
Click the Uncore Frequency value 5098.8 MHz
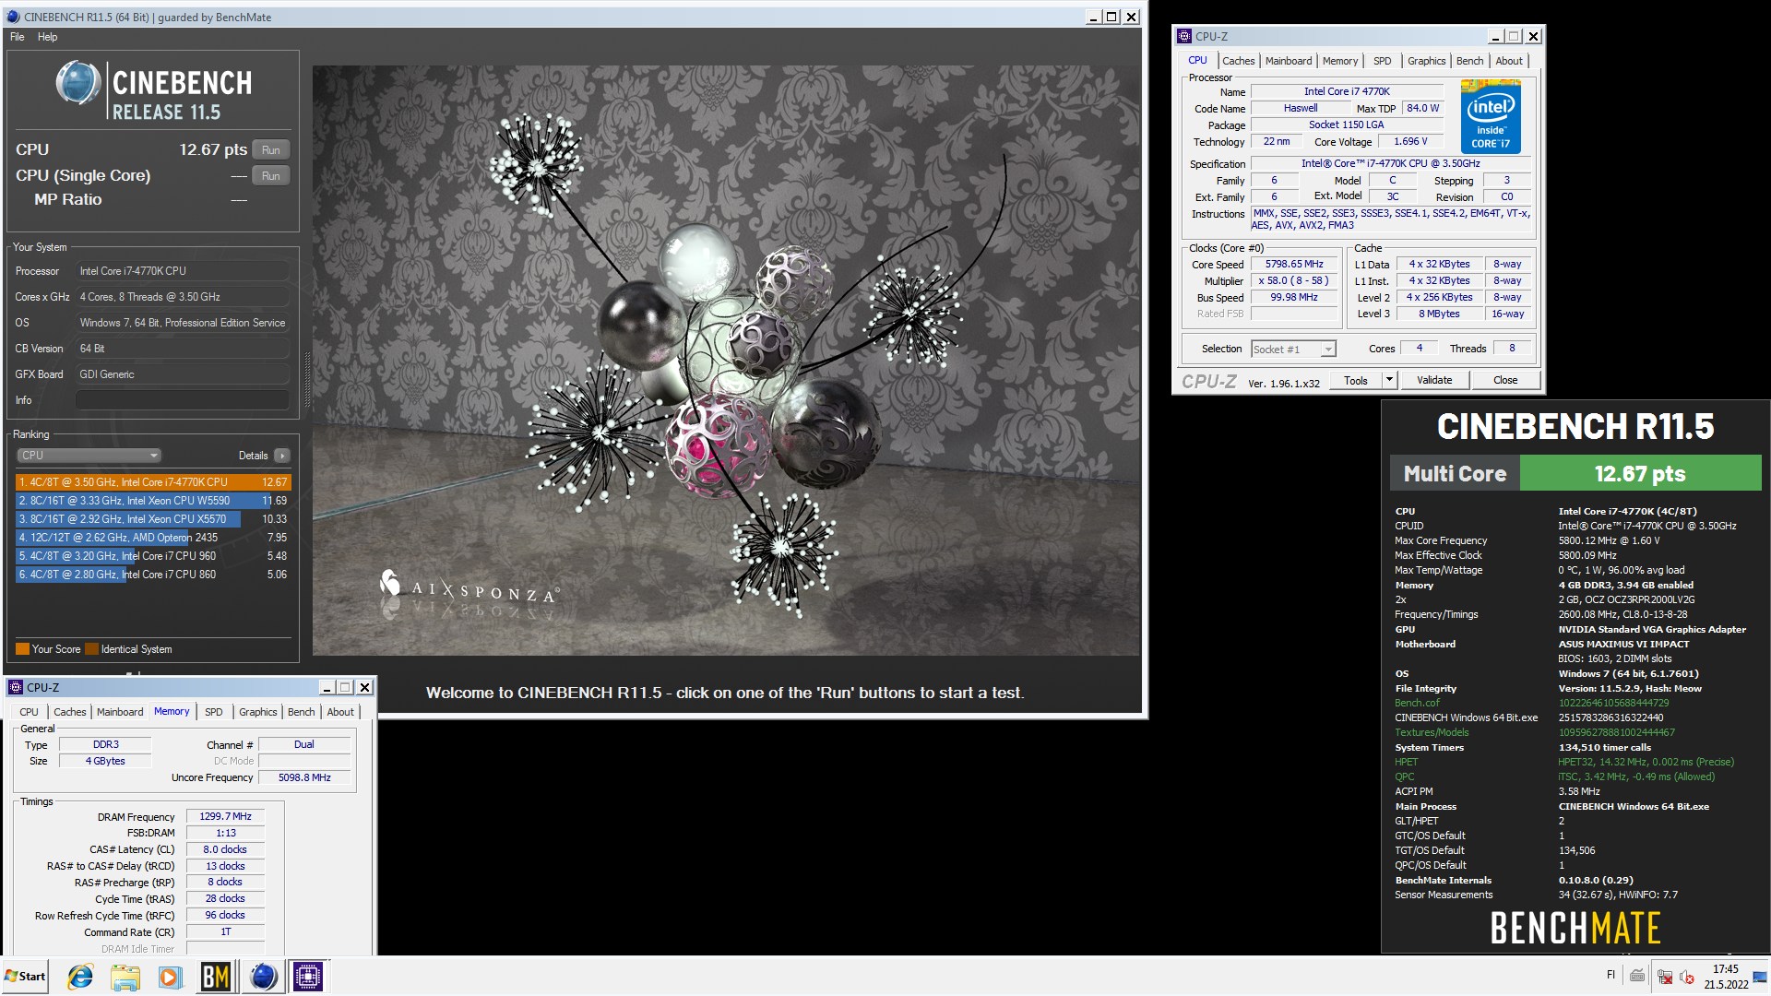[304, 777]
